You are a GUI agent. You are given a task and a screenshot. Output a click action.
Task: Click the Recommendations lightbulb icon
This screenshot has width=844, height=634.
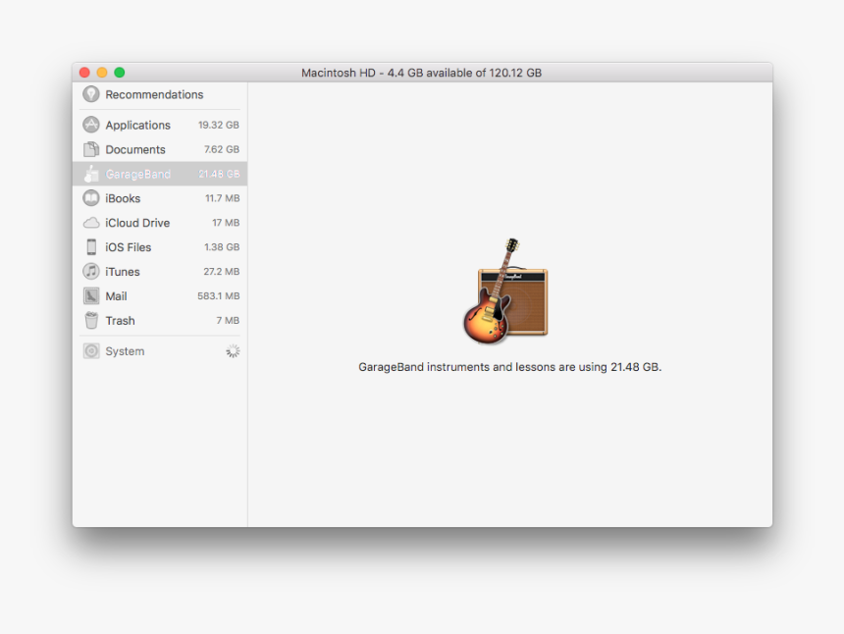tap(91, 94)
